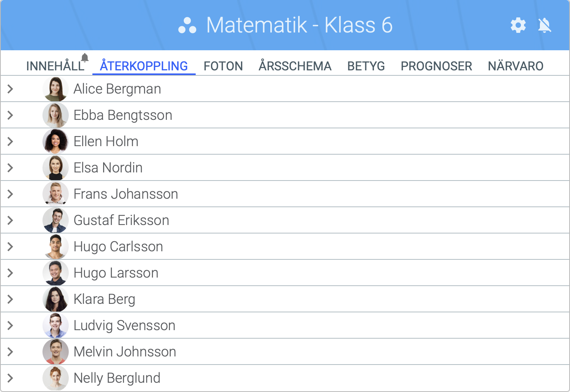Click Ebba Bengtsson's profile photo

click(x=56, y=115)
